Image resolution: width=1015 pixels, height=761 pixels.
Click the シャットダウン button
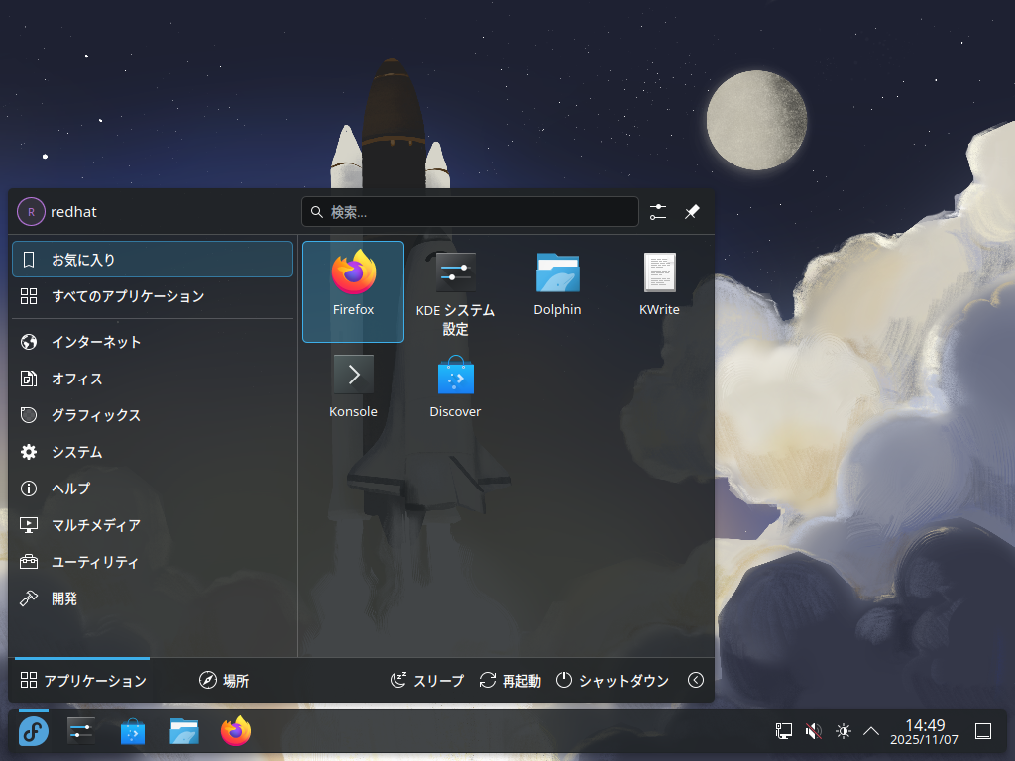click(613, 681)
